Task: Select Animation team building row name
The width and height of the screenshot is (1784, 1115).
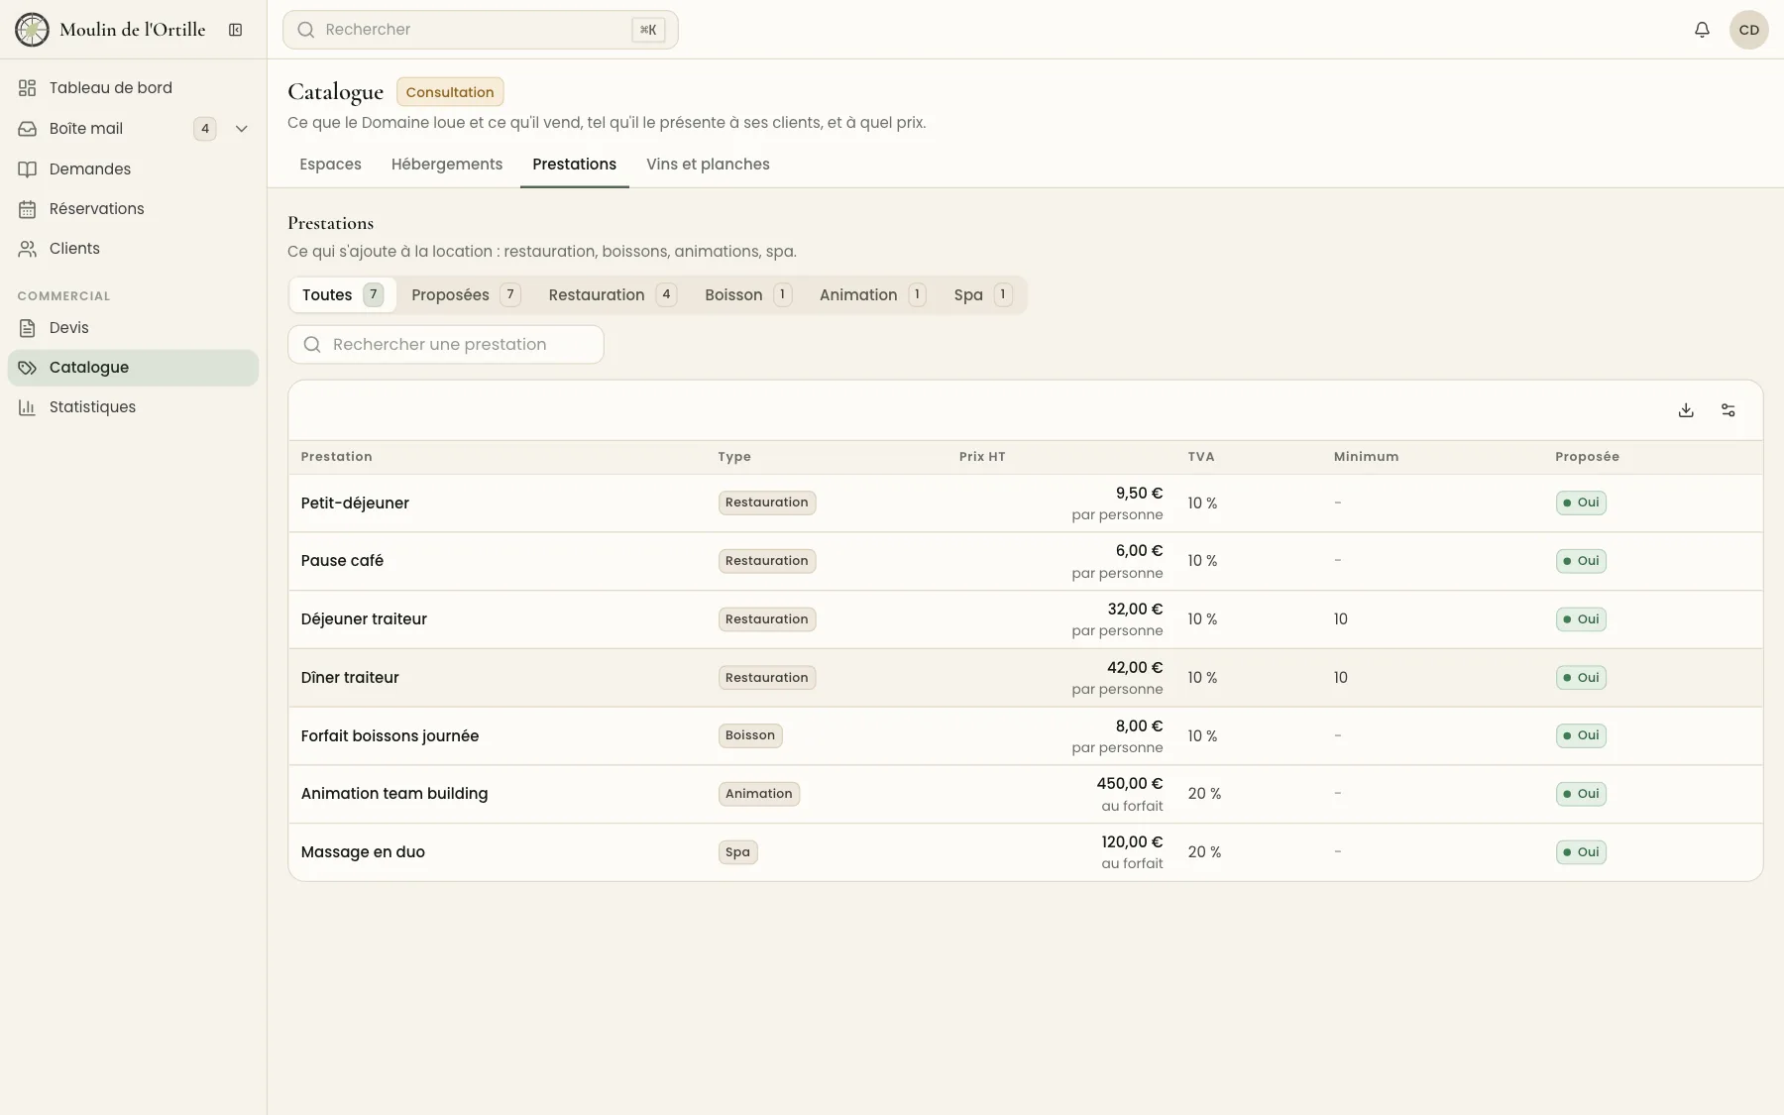Action: pyautogui.click(x=394, y=794)
